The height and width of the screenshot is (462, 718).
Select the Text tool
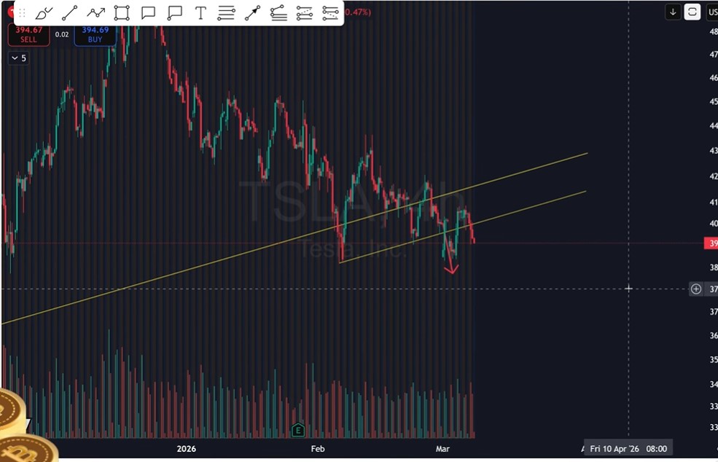click(200, 13)
